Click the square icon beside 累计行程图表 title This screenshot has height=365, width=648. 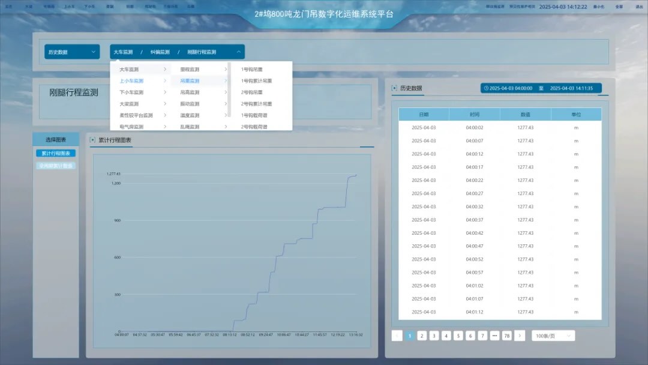[92, 140]
